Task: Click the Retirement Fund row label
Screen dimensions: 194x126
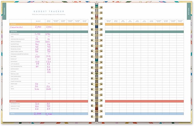Action: pyautogui.click(x=15, y=104)
